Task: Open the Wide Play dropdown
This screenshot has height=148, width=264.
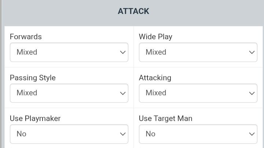Action: coord(198,52)
